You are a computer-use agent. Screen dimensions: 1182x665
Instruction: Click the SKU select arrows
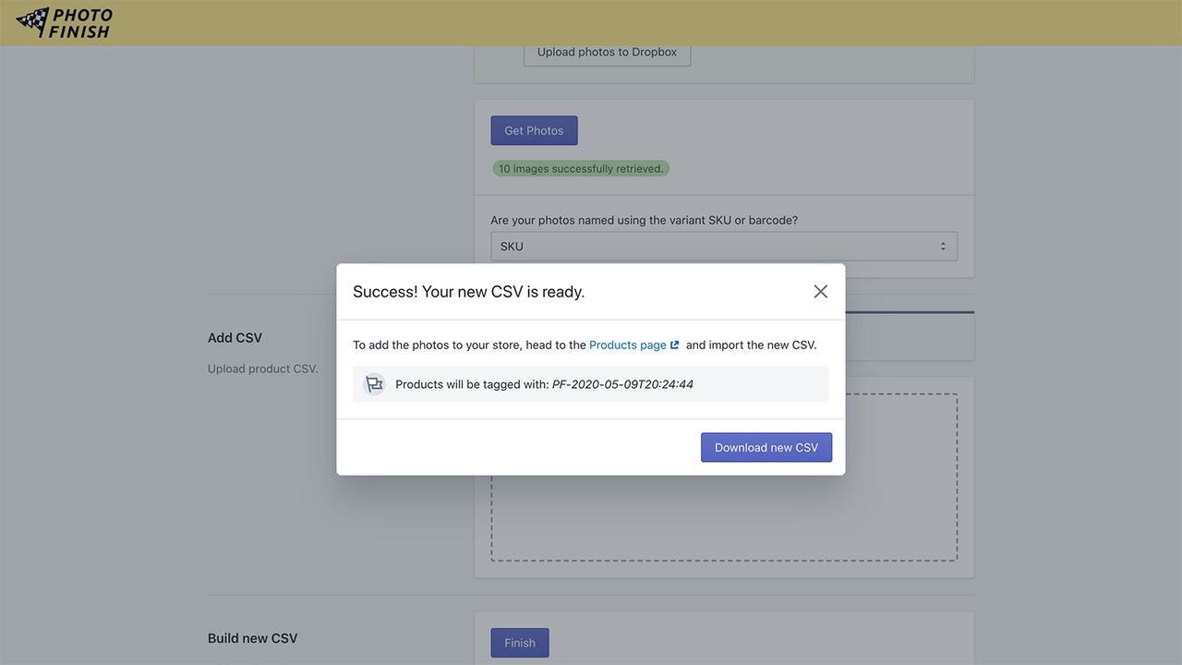tap(943, 247)
